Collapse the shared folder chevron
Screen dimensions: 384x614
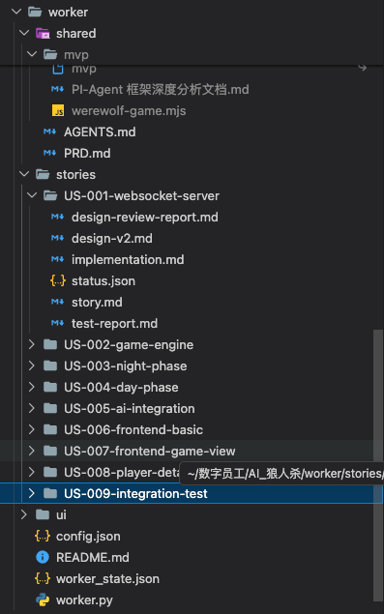point(24,33)
